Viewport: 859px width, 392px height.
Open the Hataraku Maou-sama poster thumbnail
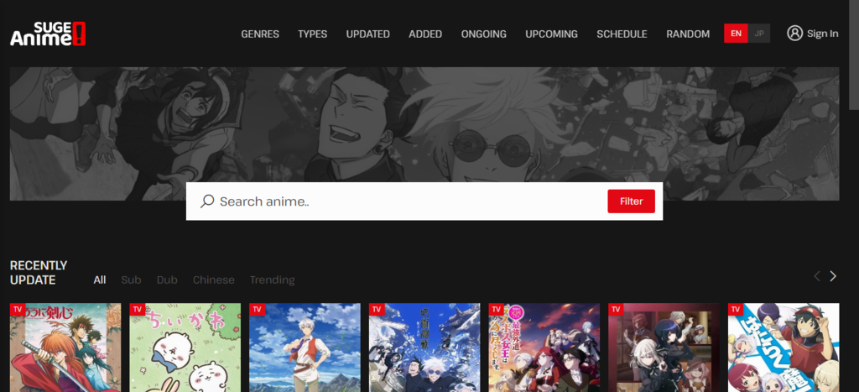tap(784, 348)
